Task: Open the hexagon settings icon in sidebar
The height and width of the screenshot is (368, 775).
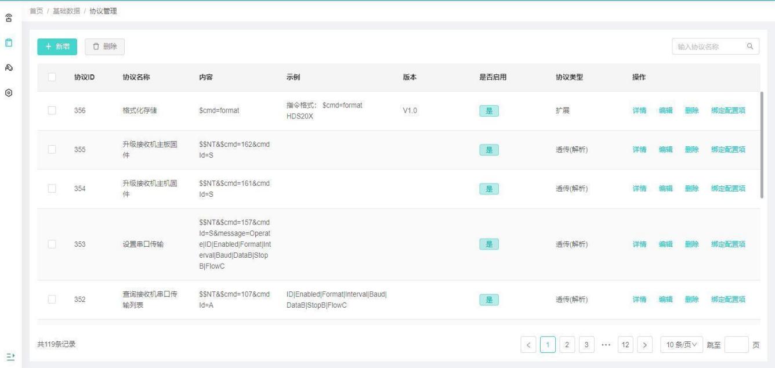Action: pyautogui.click(x=9, y=93)
